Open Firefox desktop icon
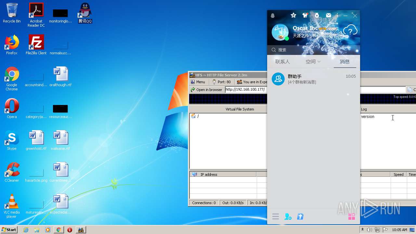This screenshot has width=416, height=234. [x=12, y=45]
